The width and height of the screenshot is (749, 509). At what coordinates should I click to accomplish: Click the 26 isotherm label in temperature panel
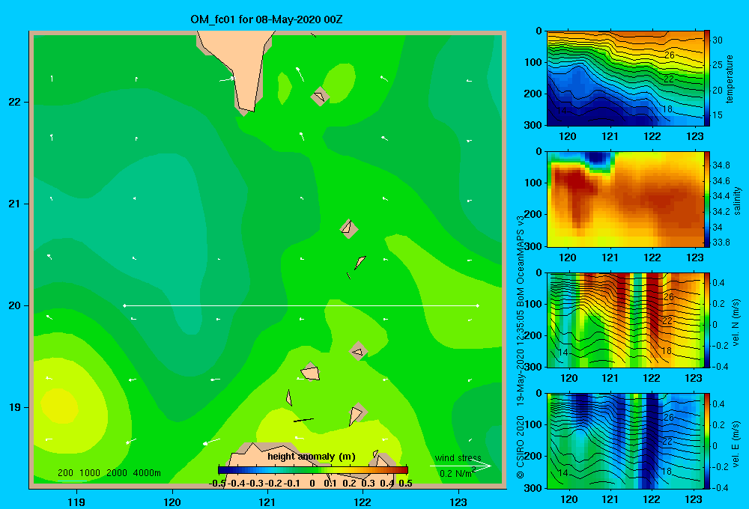(670, 55)
